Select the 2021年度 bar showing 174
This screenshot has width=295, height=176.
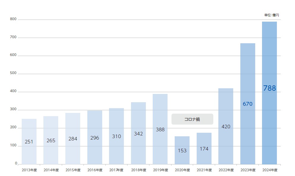(x=204, y=148)
